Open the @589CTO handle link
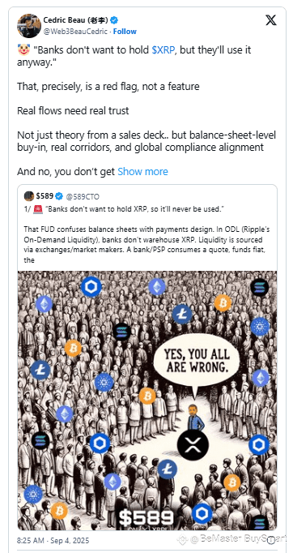This screenshot has width=293, height=553. click(79, 196)
